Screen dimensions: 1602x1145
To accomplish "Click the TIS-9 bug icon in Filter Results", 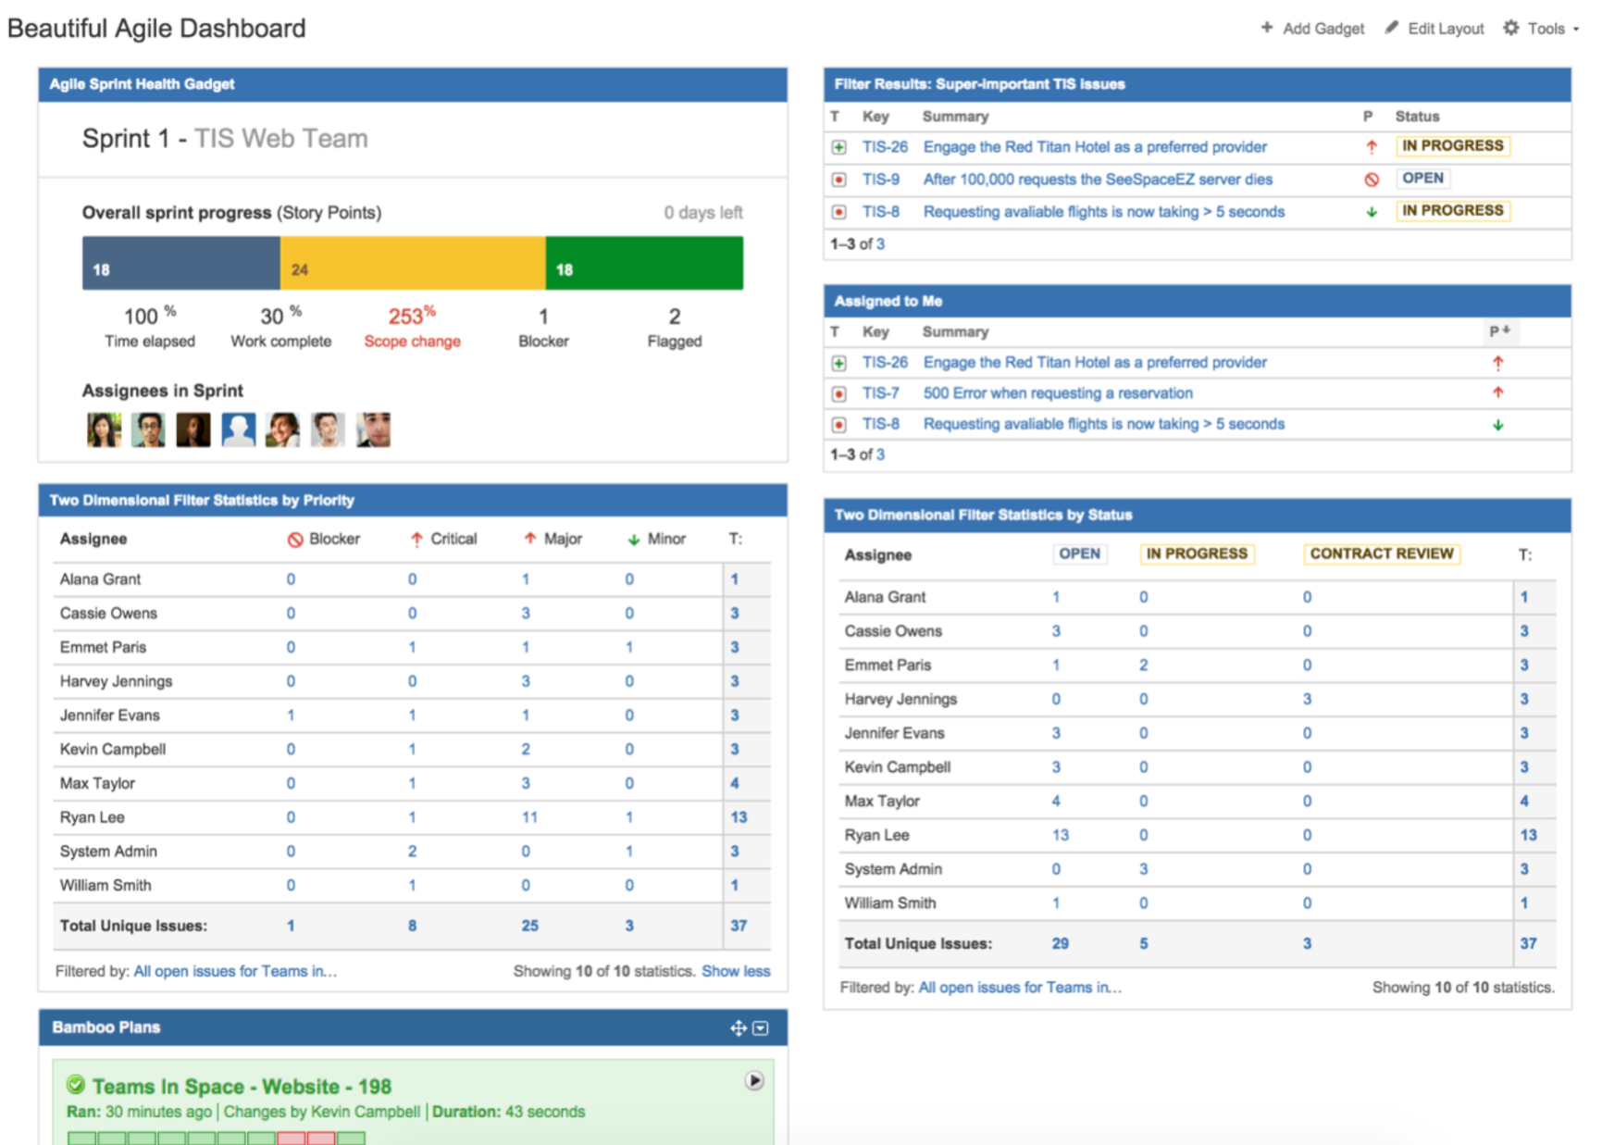I will point(838,180).
